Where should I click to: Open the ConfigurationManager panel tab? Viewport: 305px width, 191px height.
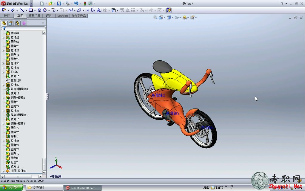click(17, 23)
